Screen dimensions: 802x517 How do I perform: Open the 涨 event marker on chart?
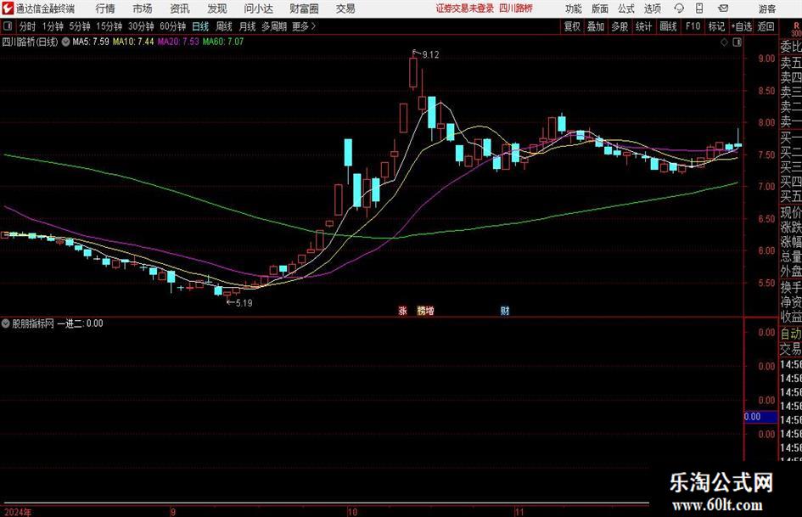402,310
